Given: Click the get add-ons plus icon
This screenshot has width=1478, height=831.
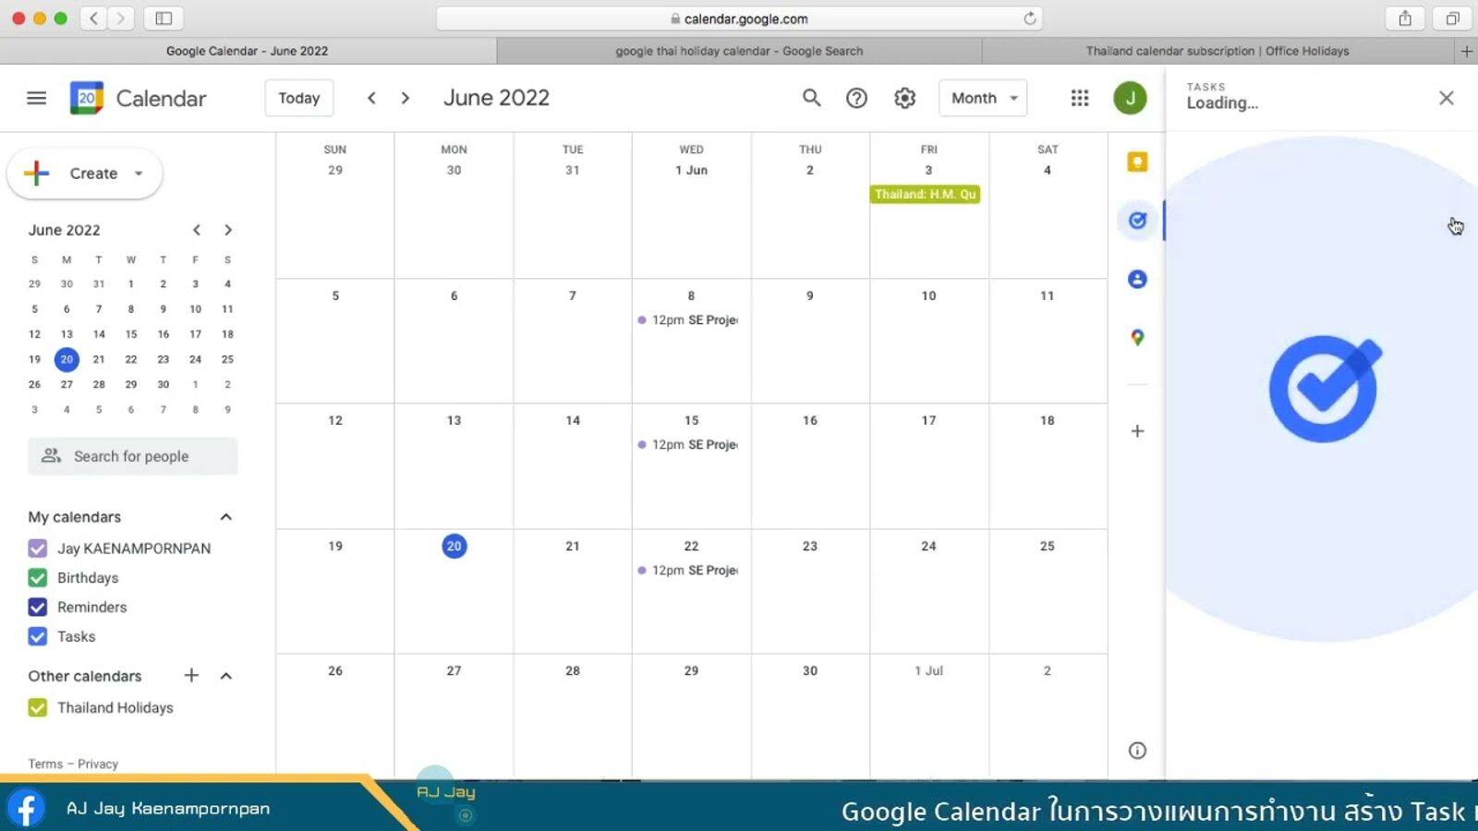Looking at the screenshot, I should pyautogui.click(x=1137, y=431).
